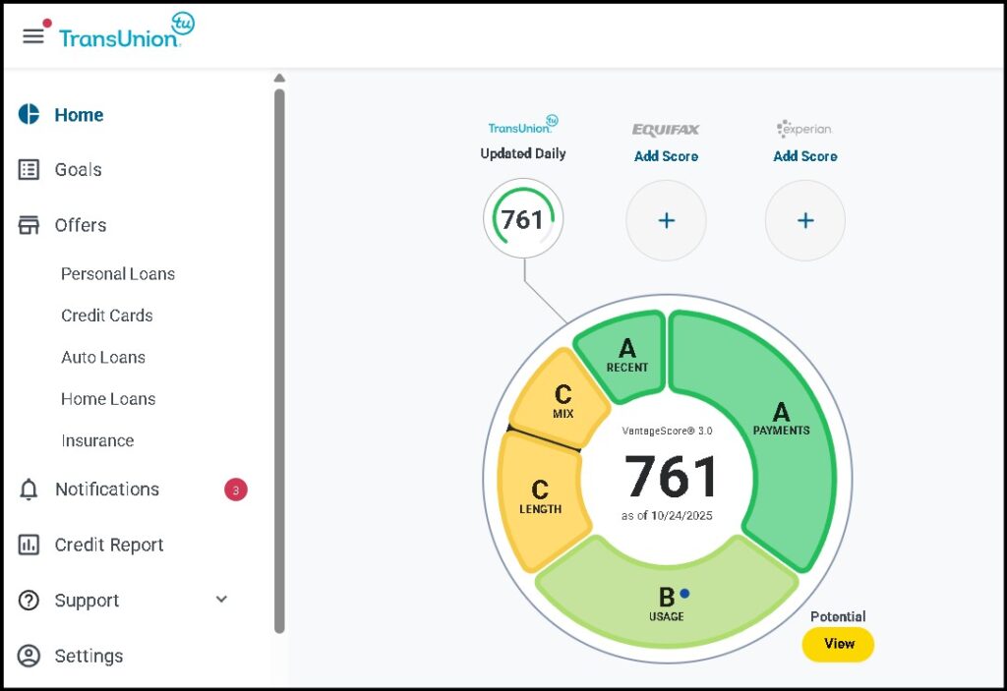Screen dimensions: 1007x691
Task: Click the Home pie chart icon
Action: 30,115
